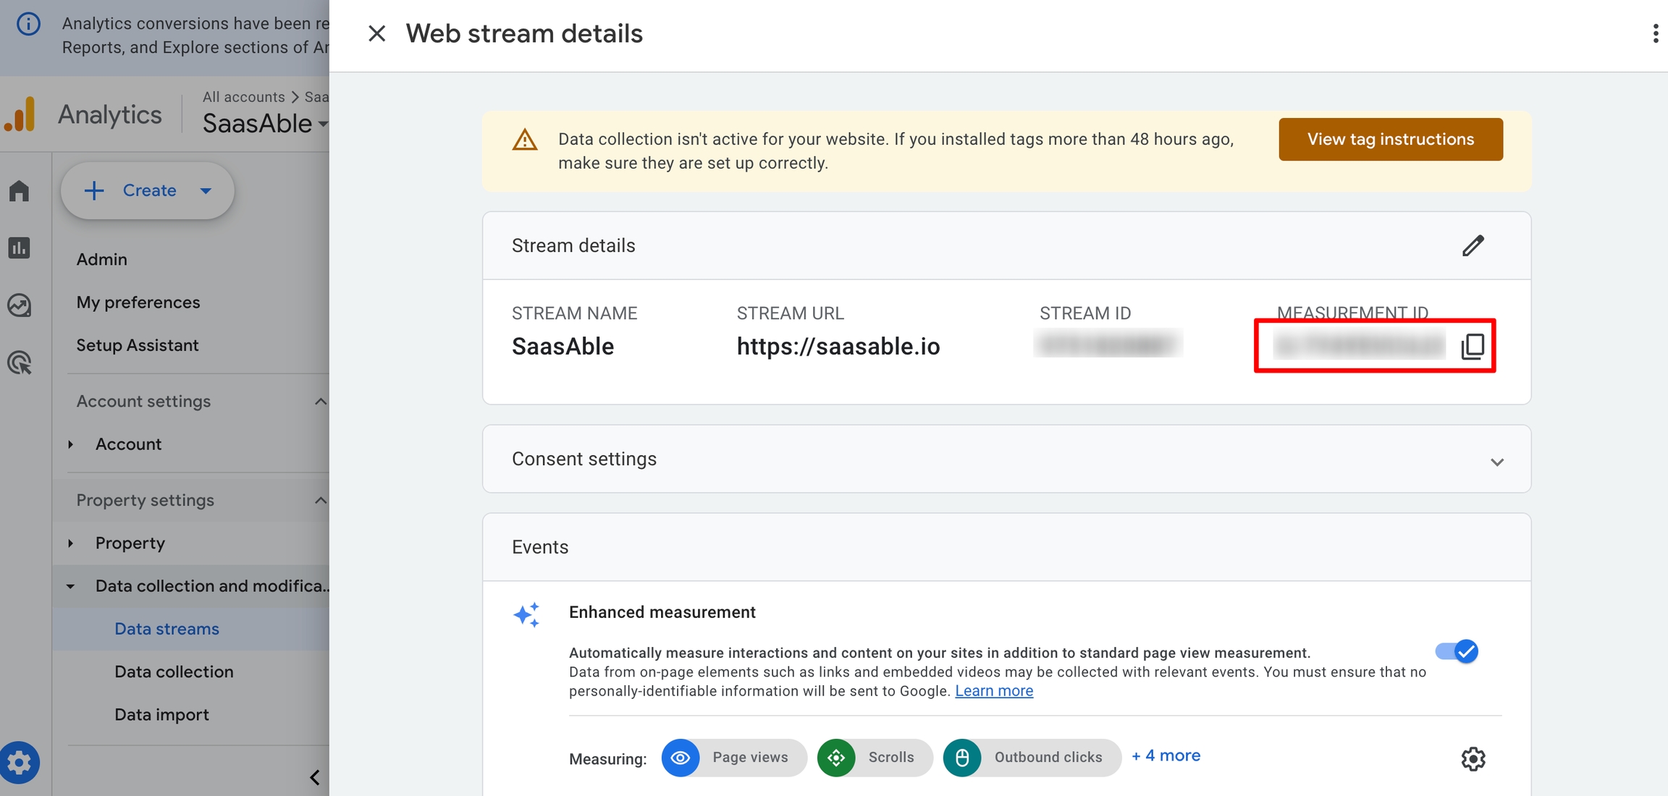Follow the Learn more link
The height and width of the screenshot is (796, 1668).
(993, 691)
